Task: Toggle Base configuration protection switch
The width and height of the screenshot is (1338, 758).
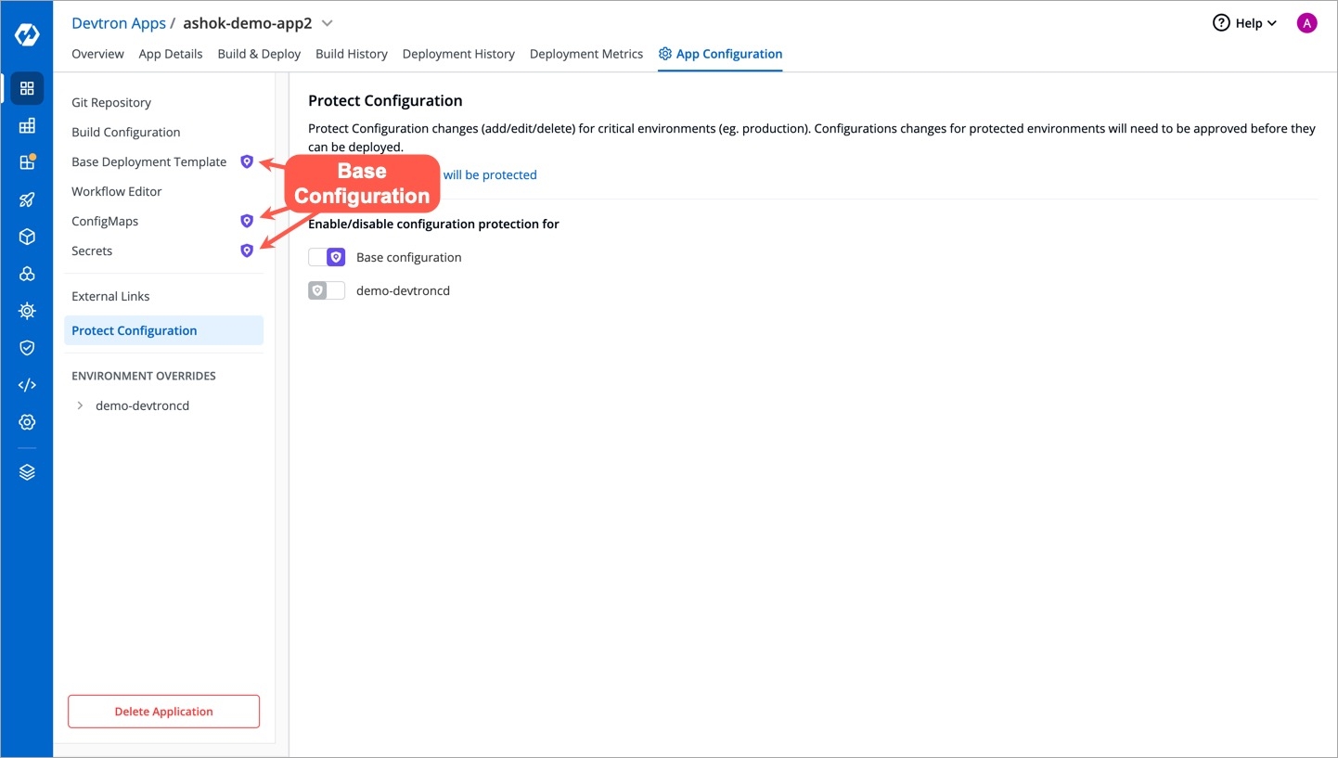Action: [327, 257]
